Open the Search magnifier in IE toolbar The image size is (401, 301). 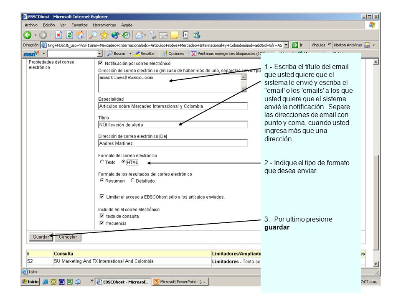coord(93,35)
